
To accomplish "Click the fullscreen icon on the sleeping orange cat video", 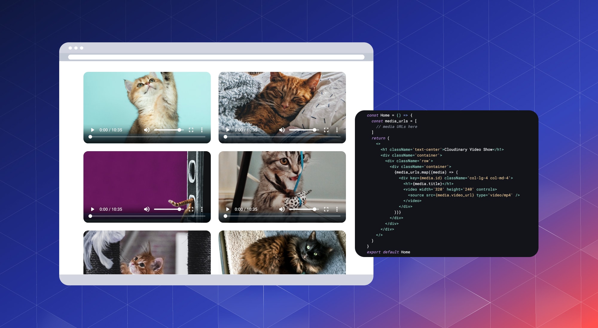I will pyautogui.click(x=326, y=130).
